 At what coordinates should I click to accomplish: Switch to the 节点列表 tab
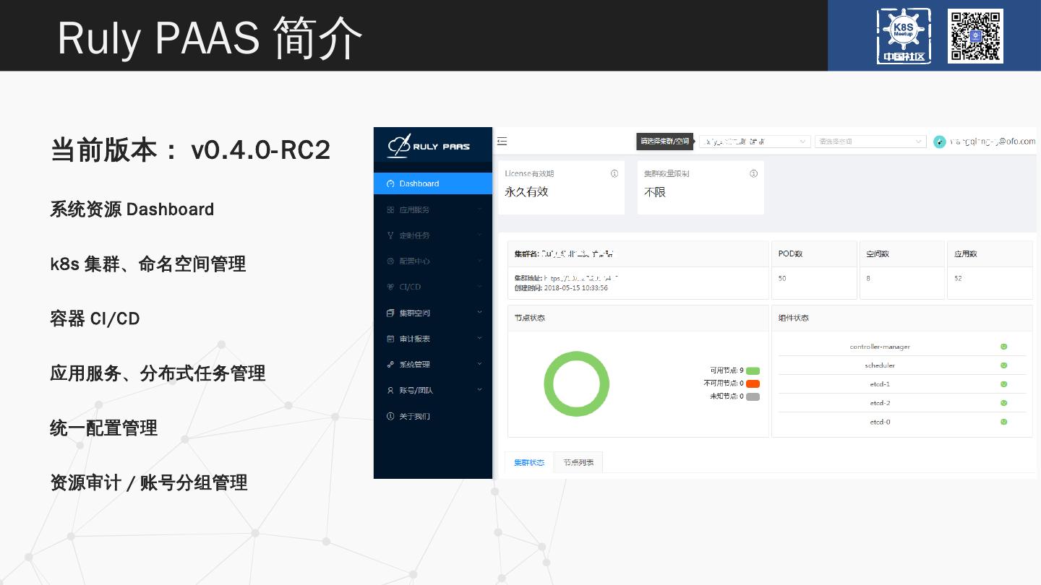(x=578, y=462)
